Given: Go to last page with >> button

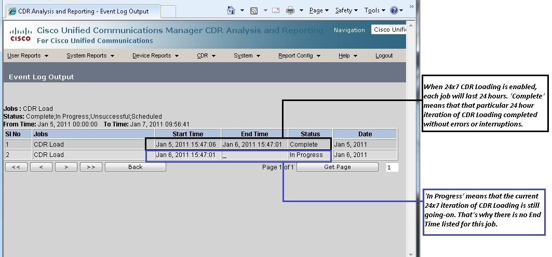Looking at the screenshot, I should click(x=91, y=167).
